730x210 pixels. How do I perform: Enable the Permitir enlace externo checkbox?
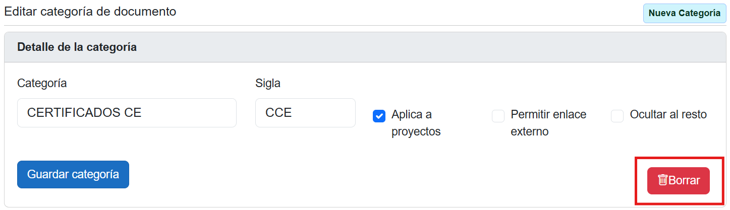(x=498, y=116)
